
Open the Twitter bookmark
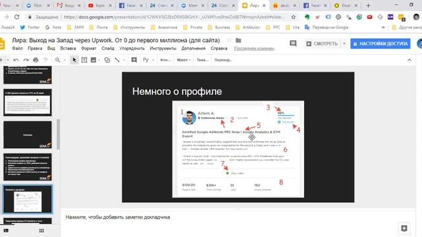tap(30, 28)
